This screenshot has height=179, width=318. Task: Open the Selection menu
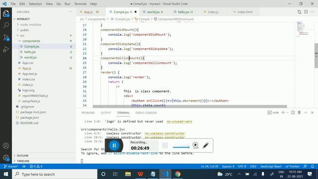pyautogui.click(x=35, y=3)
